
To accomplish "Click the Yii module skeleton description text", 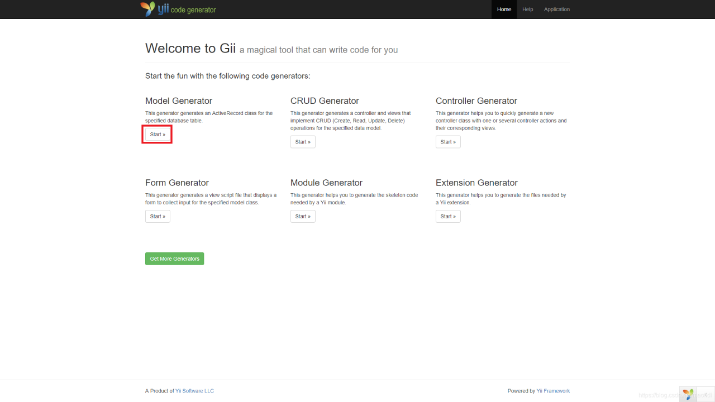I will coord(354,199).
